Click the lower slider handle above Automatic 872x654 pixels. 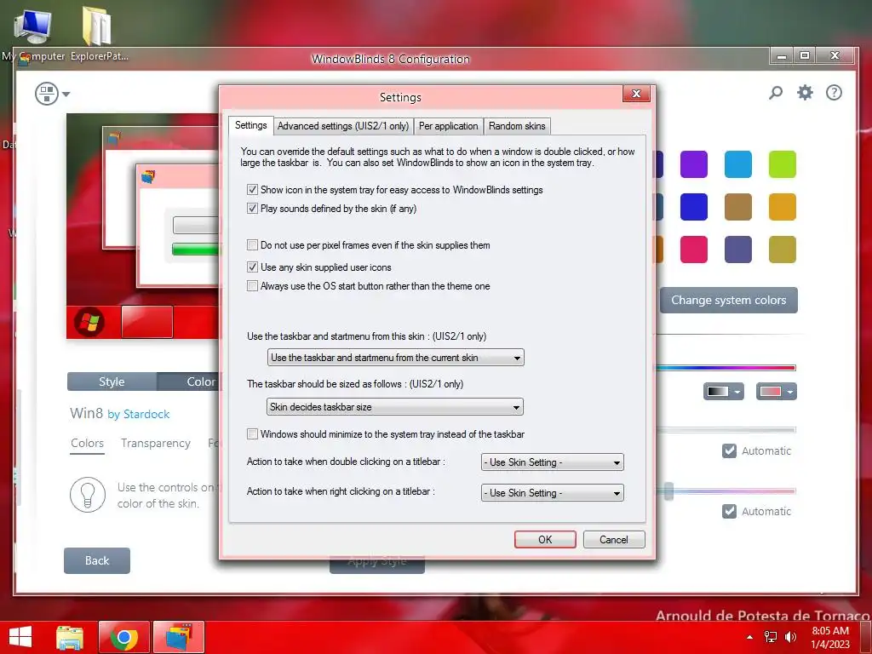click(668, 491)
